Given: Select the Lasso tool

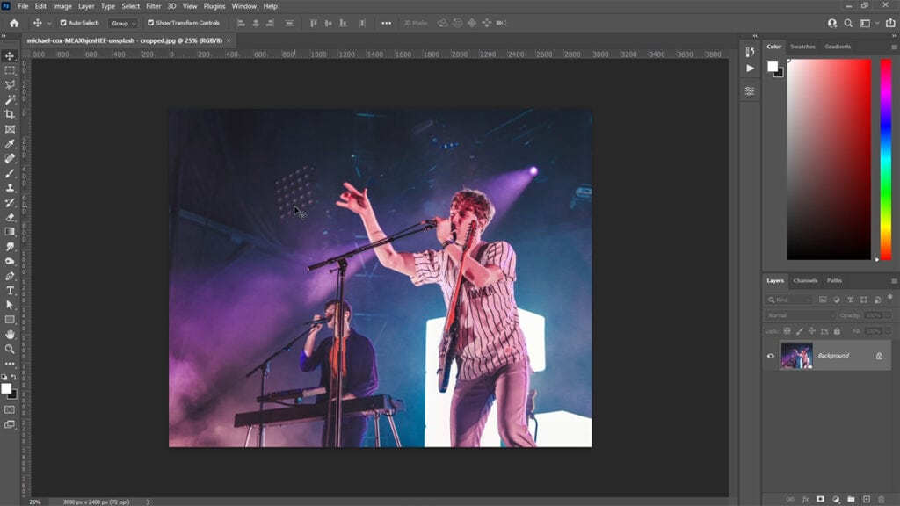Looking at the screenshot, I should point(8,83).
